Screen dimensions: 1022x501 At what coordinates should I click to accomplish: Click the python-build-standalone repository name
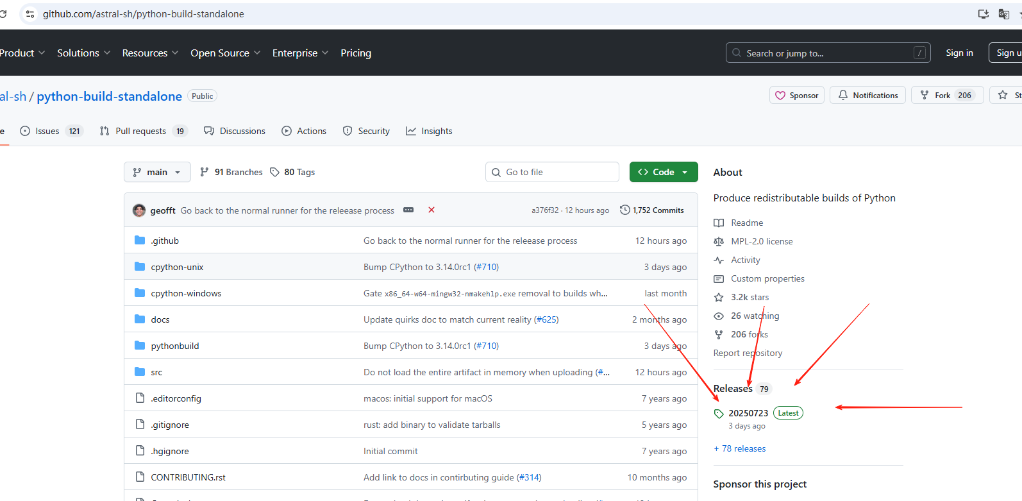coord(109,96)
